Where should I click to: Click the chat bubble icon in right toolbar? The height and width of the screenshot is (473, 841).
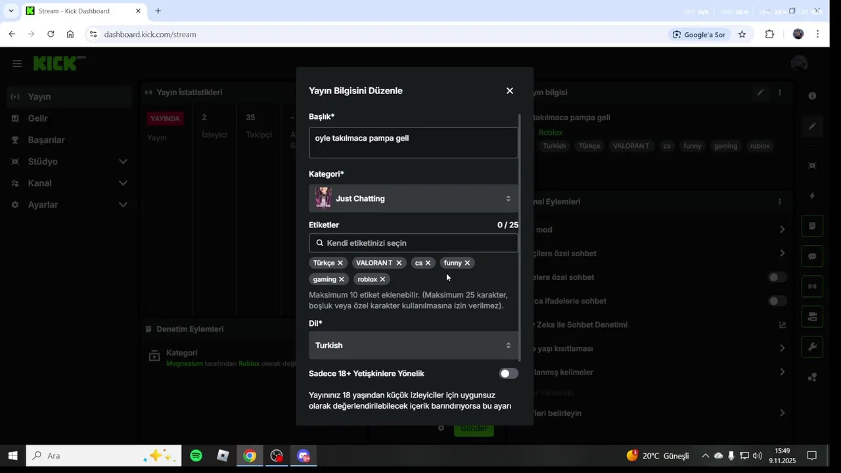coord(812,256)
